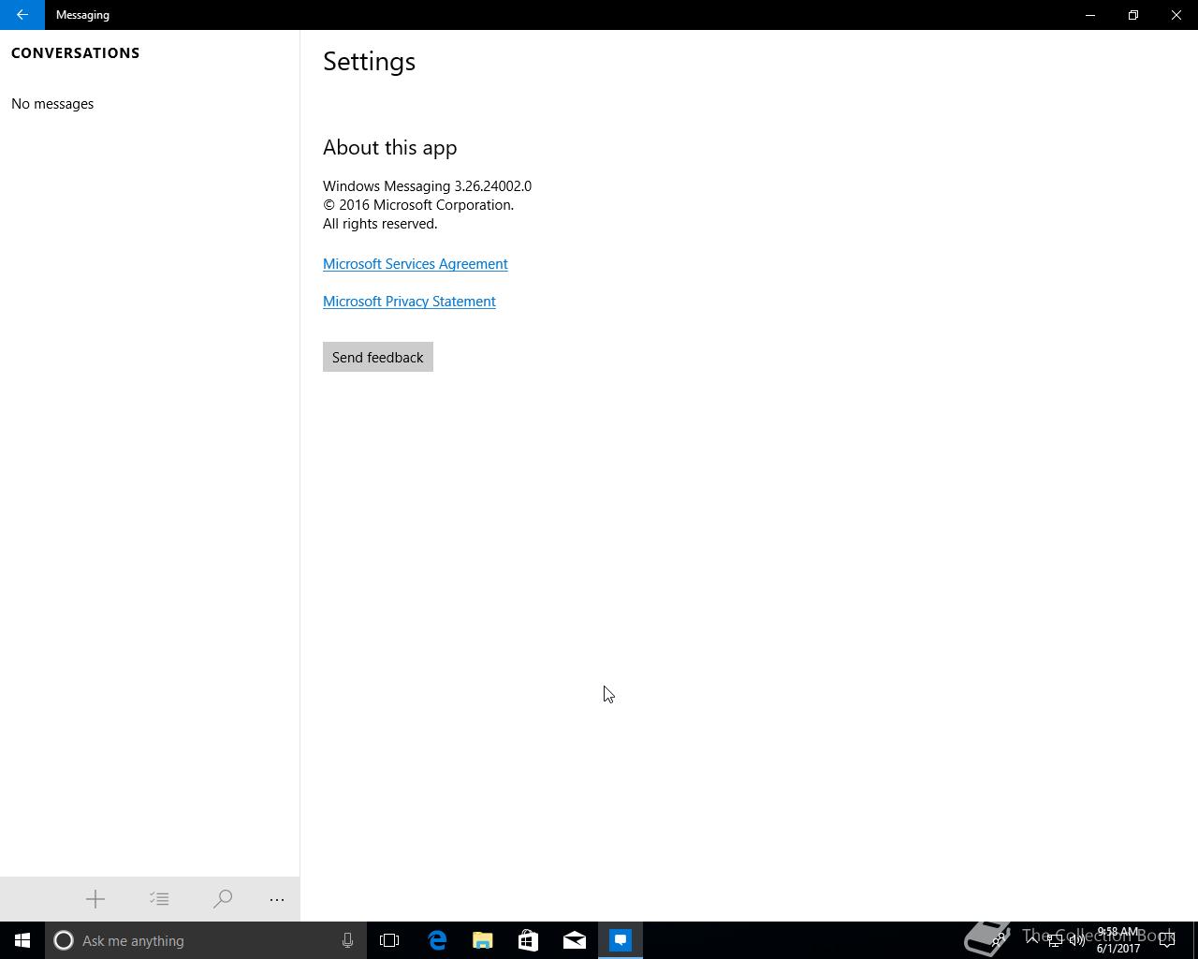Launch Microsoft Edge from taskbar
Screen dimensions: 1198x959
(x=437, y=940)
